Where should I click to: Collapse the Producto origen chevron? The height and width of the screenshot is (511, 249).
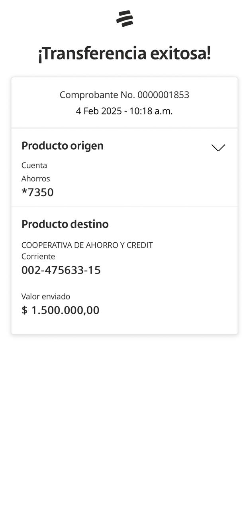218,148
